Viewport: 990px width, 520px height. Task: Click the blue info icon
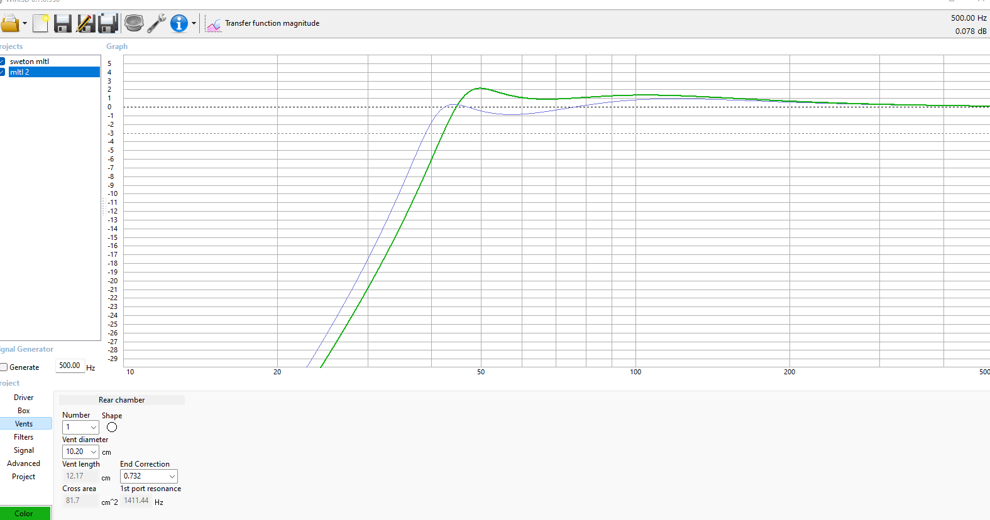179,23
